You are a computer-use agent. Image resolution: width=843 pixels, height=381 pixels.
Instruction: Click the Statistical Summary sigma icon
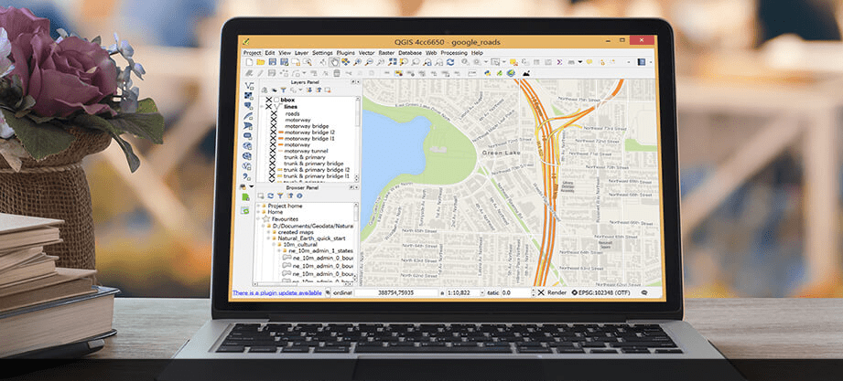click(559, 62)
